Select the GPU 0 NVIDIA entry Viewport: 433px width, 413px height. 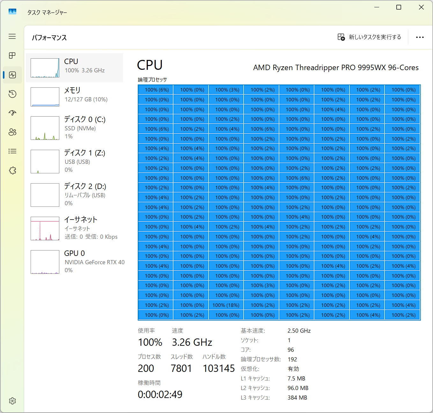coord(74,262)
